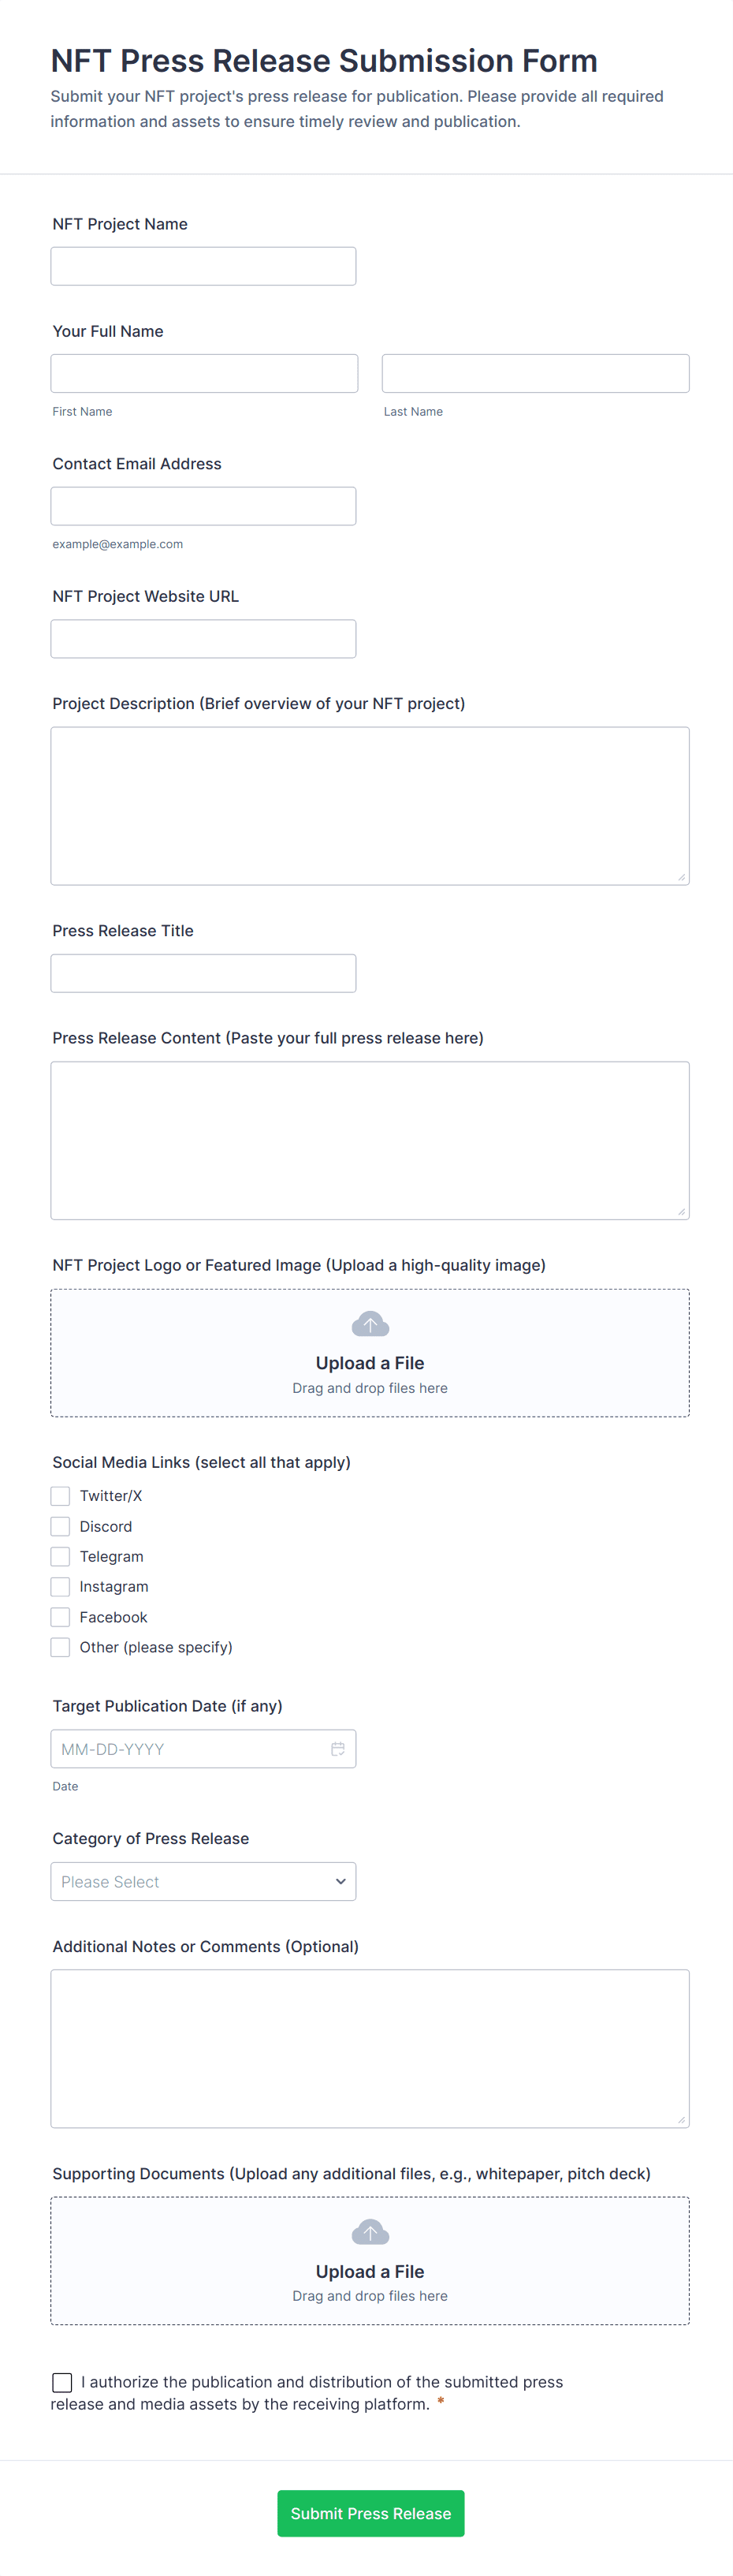Click into the Last Name field
Image resolution: width=733 pixels, height=2576 pixels.
tap(535, 373)
